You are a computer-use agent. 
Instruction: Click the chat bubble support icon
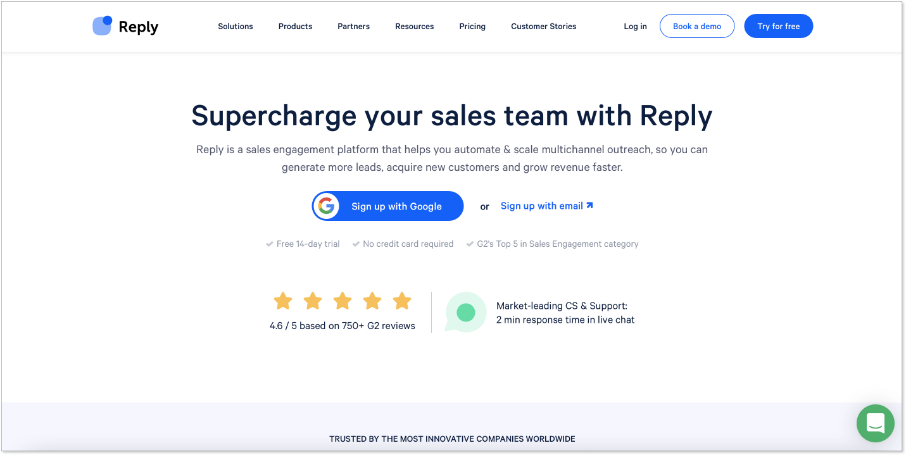pyautogui.click(x=465, y=312)
